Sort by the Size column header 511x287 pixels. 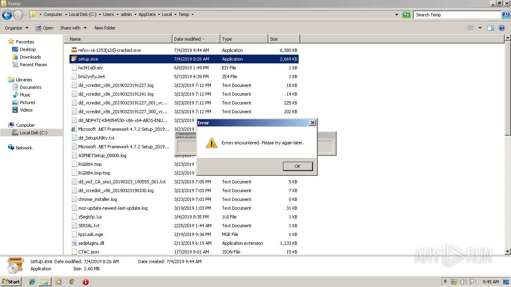coord(284,39)
